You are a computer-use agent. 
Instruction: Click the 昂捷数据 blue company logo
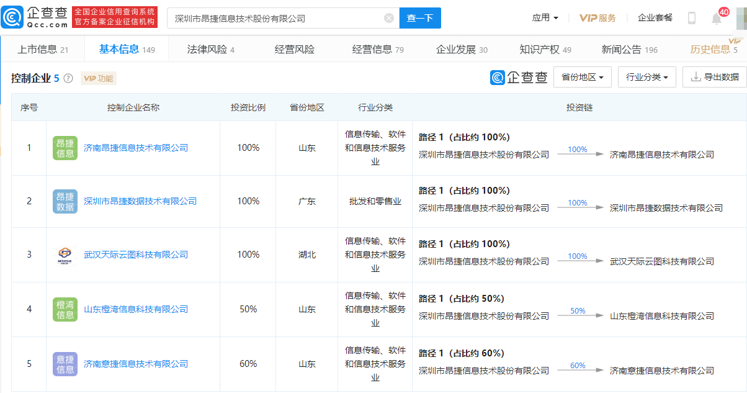65,202
